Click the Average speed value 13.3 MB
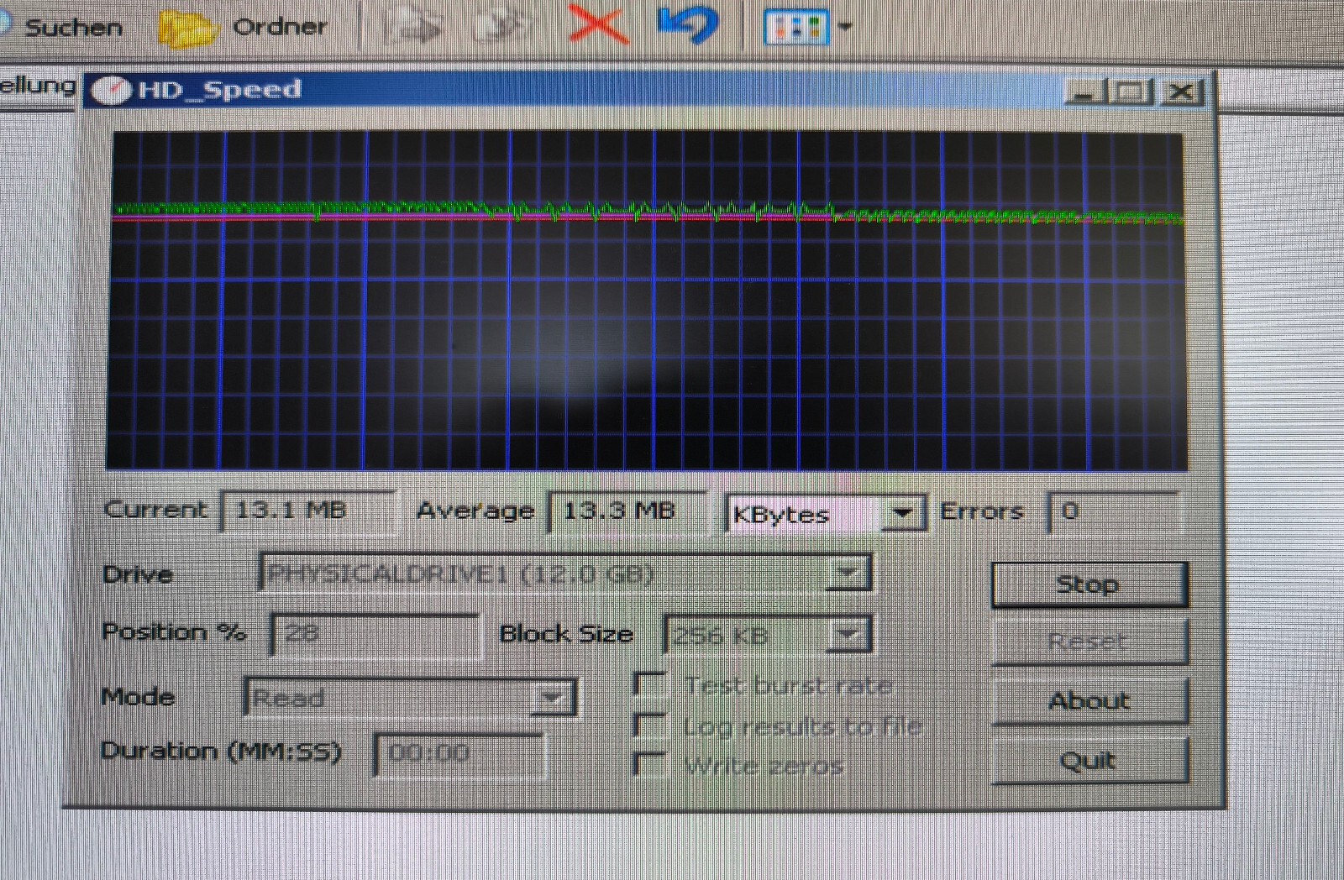The image size is (1344, 880). tap(627, 511)
